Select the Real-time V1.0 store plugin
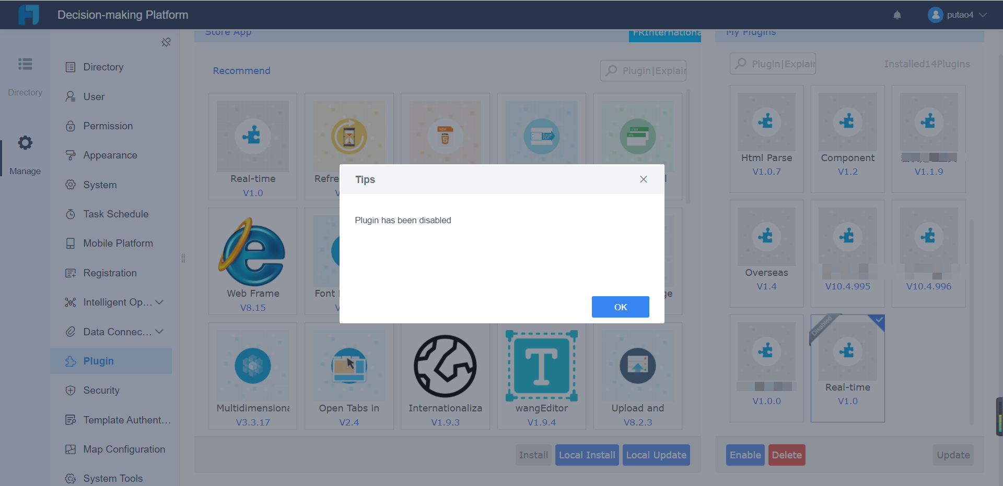 tap(253, 147)
